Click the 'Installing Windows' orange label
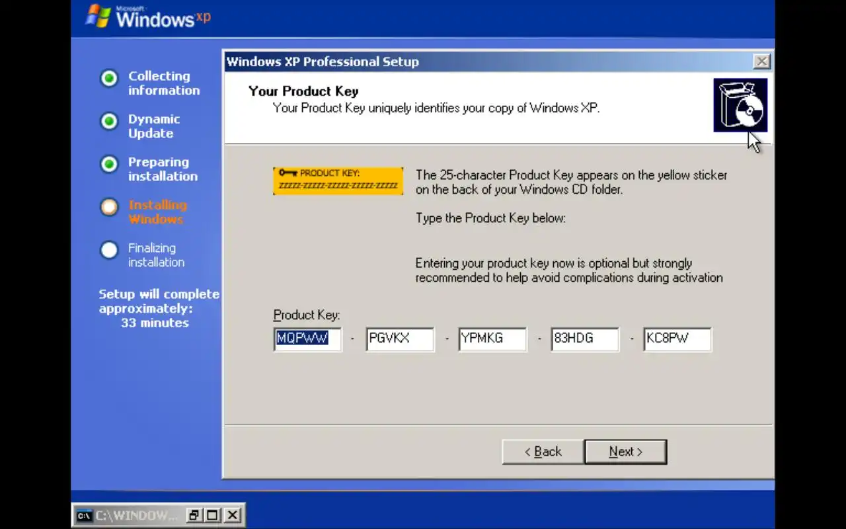 (x=158, y=212)
